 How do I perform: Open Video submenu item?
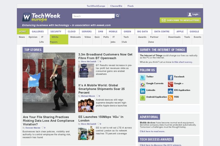pos(88,37)
